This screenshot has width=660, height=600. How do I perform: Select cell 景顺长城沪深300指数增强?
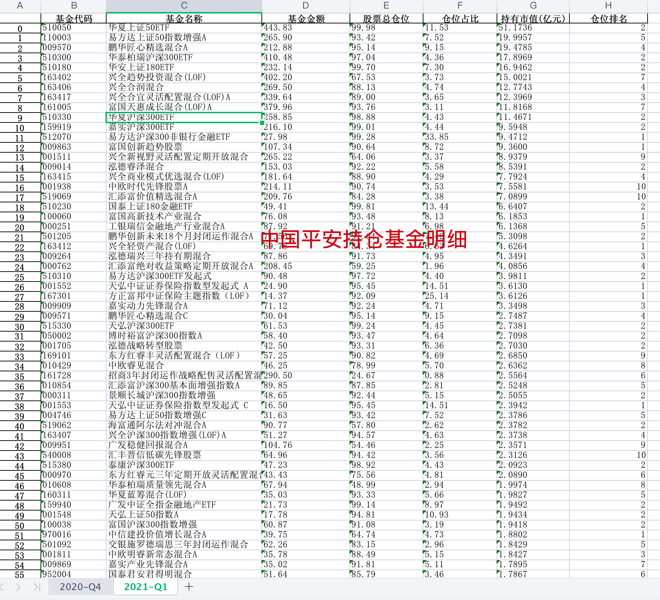point(184,396)
